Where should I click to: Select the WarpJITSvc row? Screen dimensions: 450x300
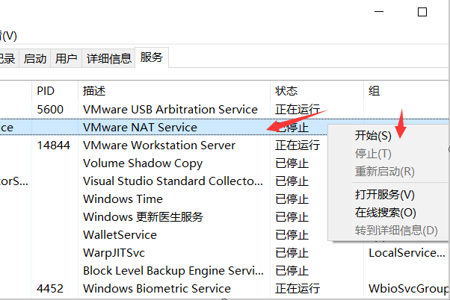tap(225, 253)
